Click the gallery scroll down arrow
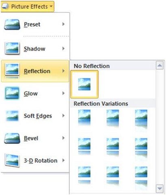 tap(160, 188)
